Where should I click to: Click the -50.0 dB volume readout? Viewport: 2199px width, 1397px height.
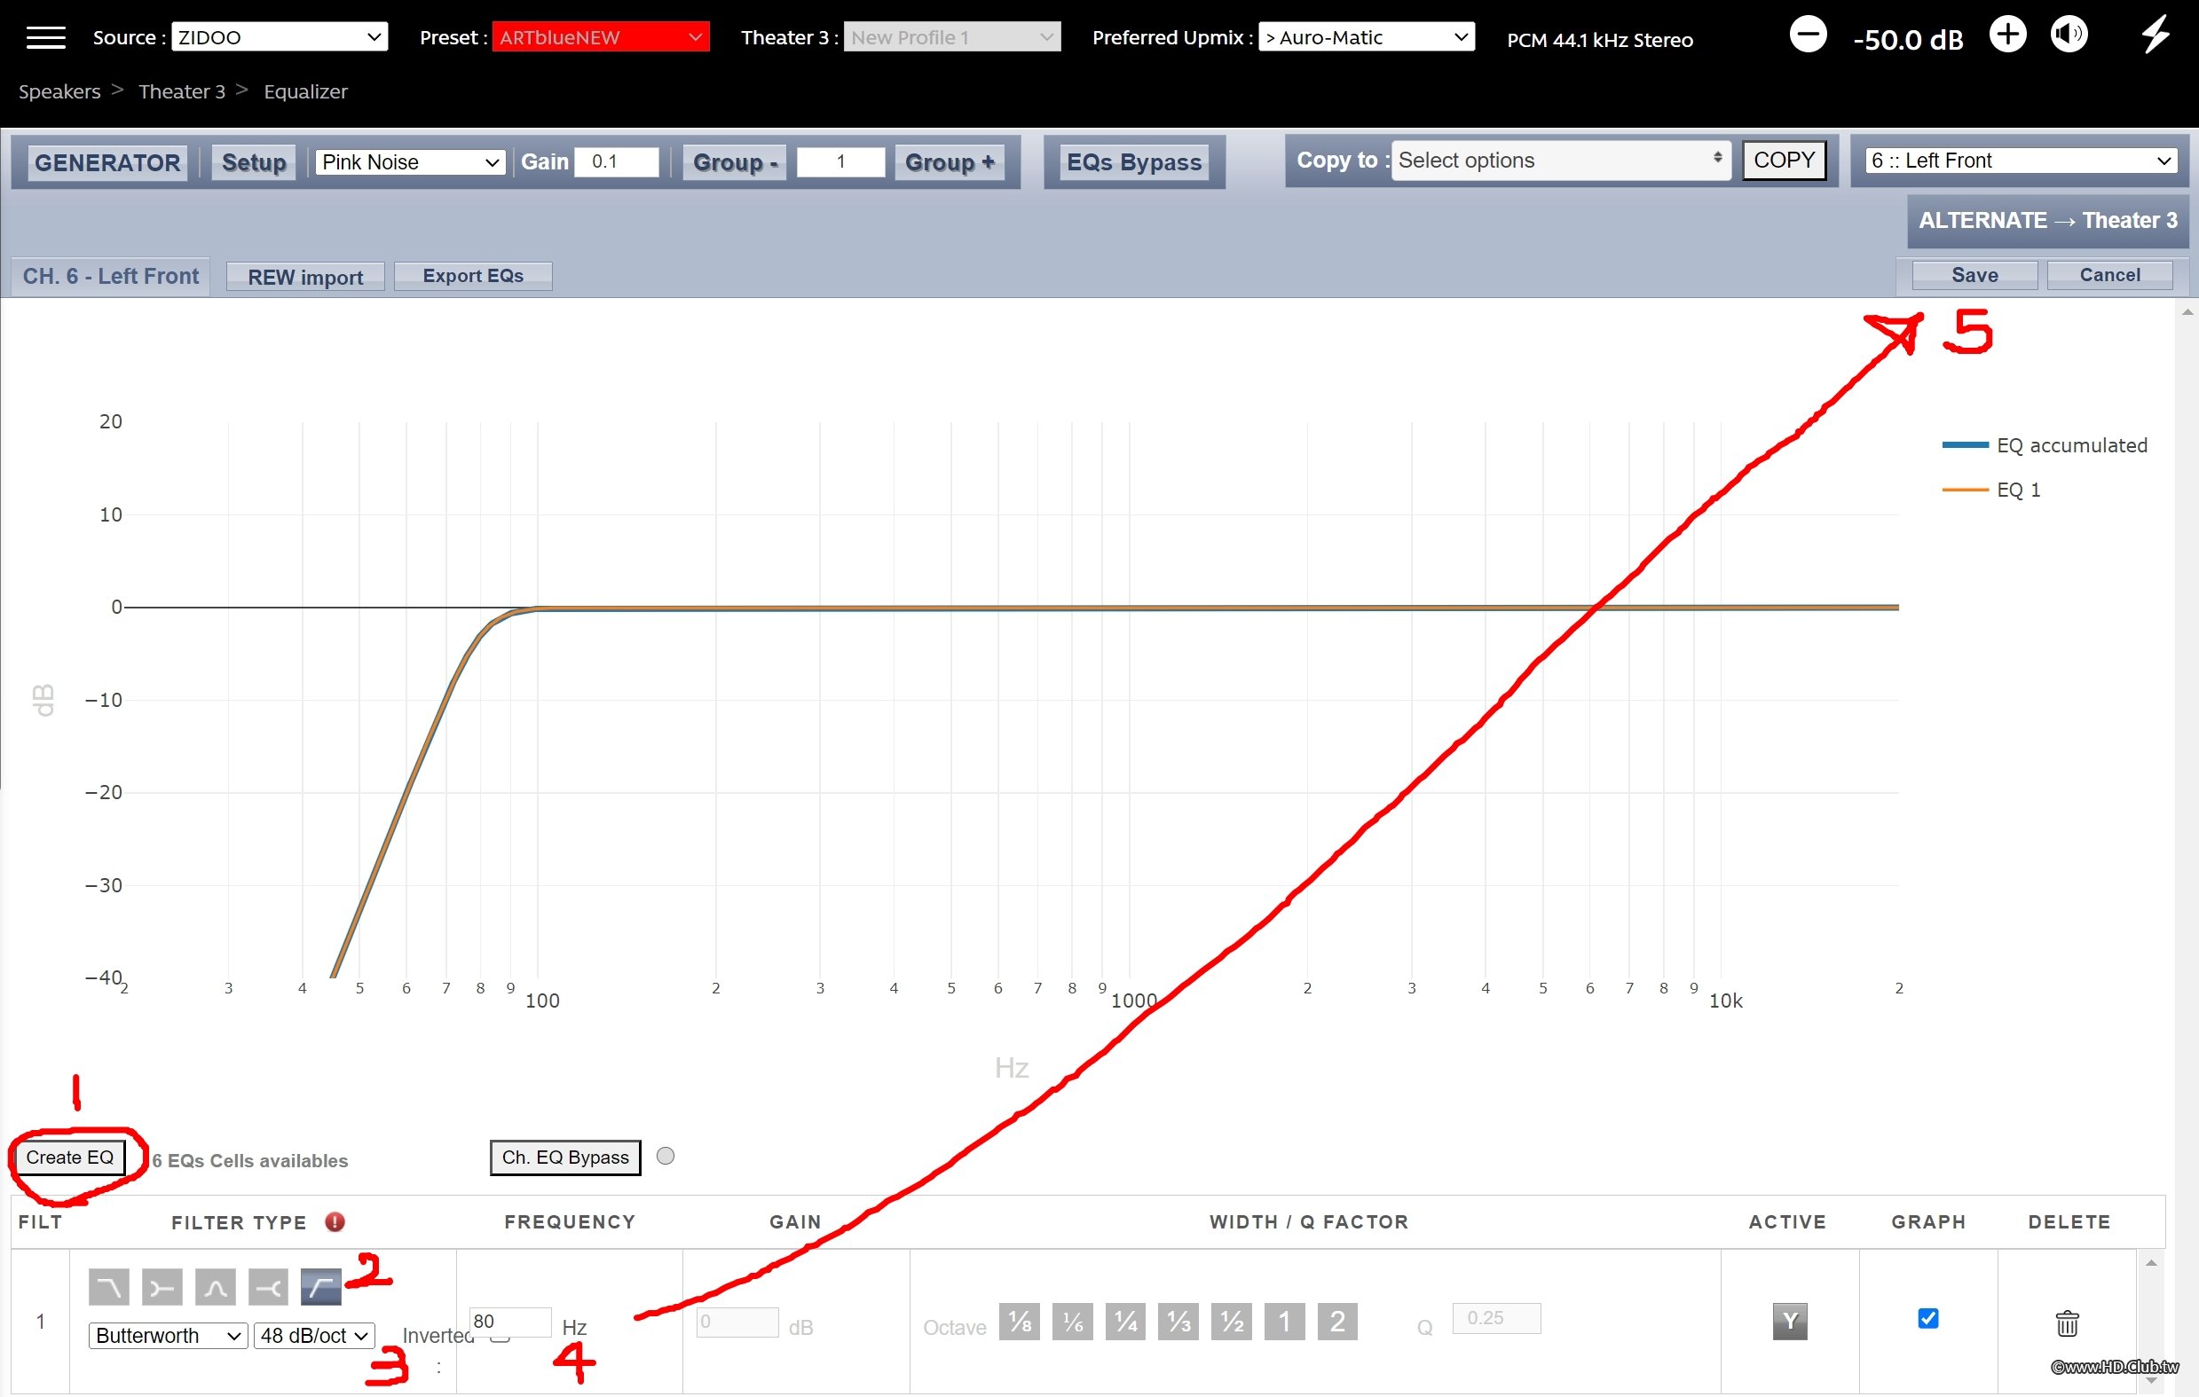click(x=1909, y=40)
